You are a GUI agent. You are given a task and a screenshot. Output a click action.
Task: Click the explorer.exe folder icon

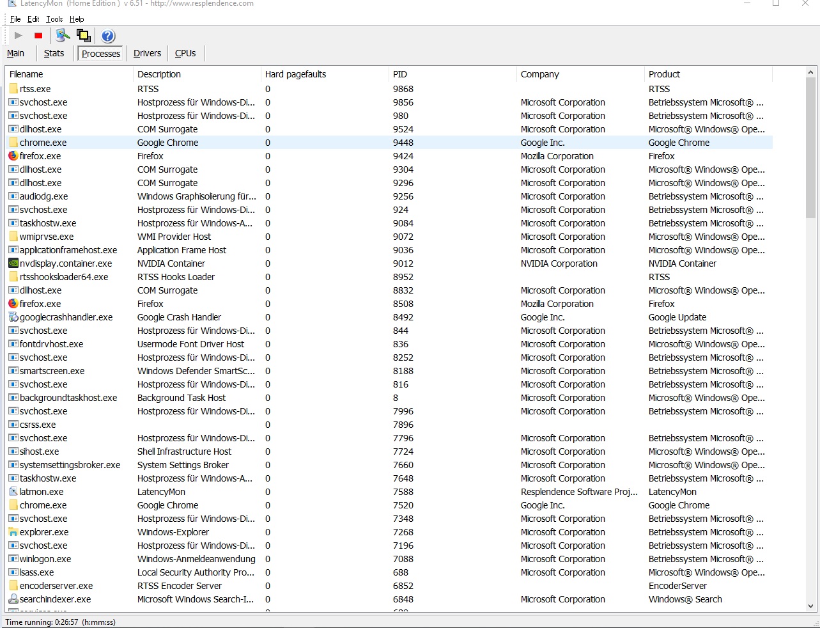point(13,532)
